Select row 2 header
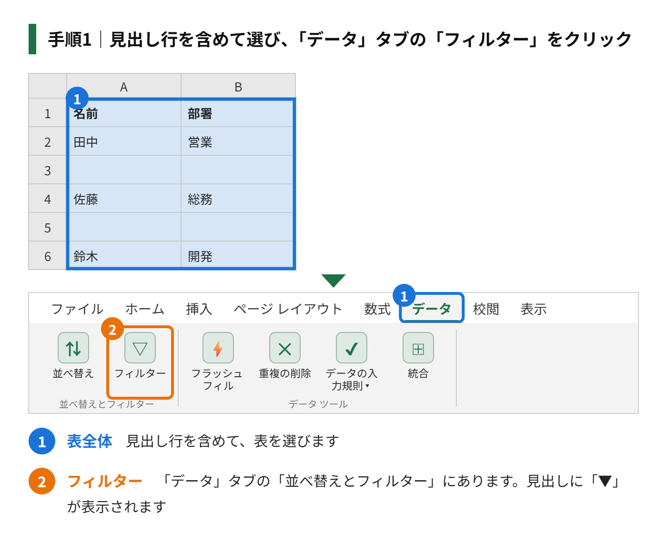 [x=48, y=141]
